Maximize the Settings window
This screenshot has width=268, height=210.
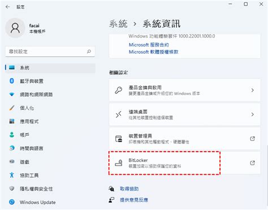click(x=246, y=4)
